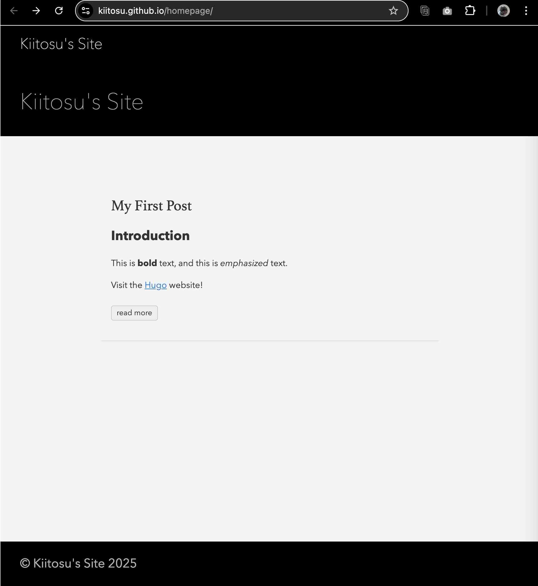Click the stacked pages extension icon
Viewport: 538px width, 586px height.
tap(424, 11)
